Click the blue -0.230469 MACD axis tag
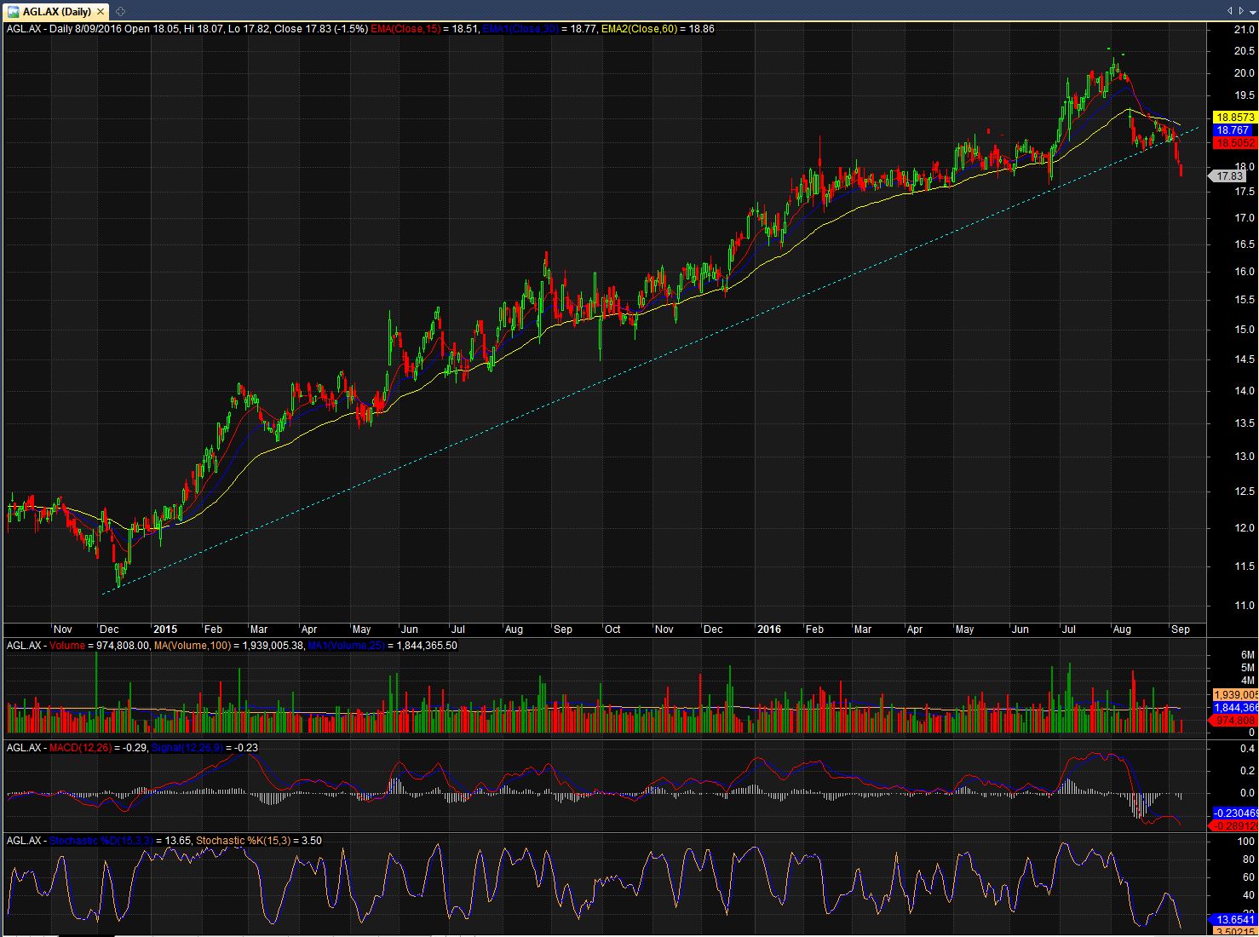The height and width of the screenshot is (937, 1259). (1234, 813)
